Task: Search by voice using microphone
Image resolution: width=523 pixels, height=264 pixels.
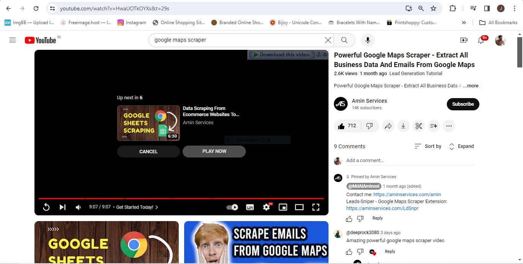Action: 368,40
